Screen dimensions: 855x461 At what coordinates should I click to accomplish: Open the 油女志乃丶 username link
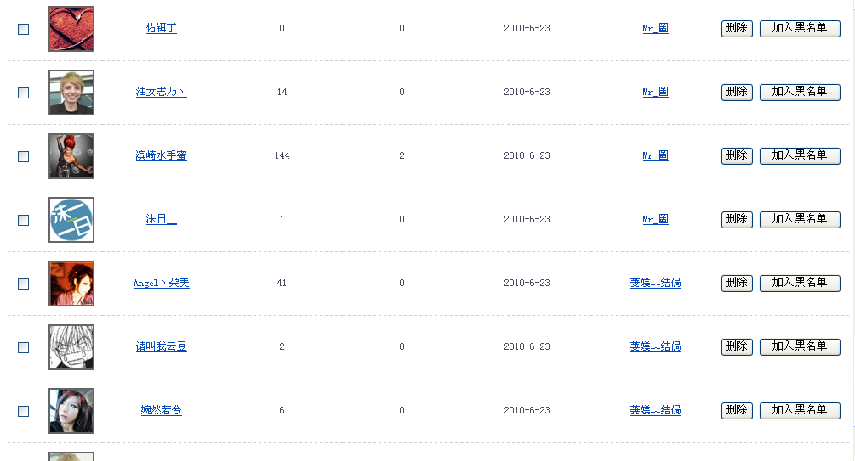(x=161, y=92)
